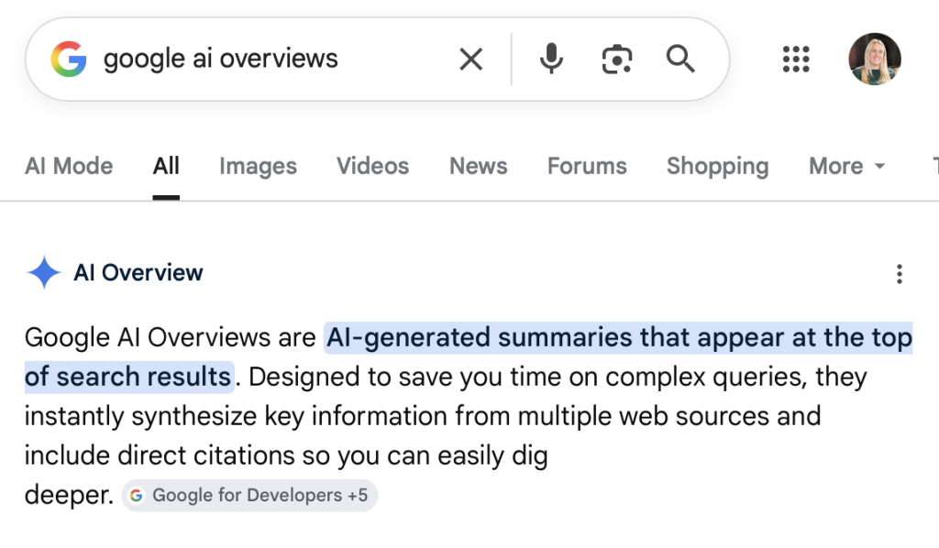The image size is (939, 548).
Task: Click the words "include direct citations"
Action: pyautogui.click(x=160, y=455)
